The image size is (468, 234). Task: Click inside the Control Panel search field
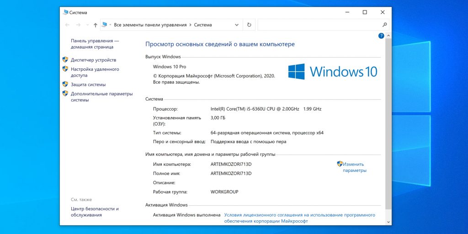click(x=319, y=25)
